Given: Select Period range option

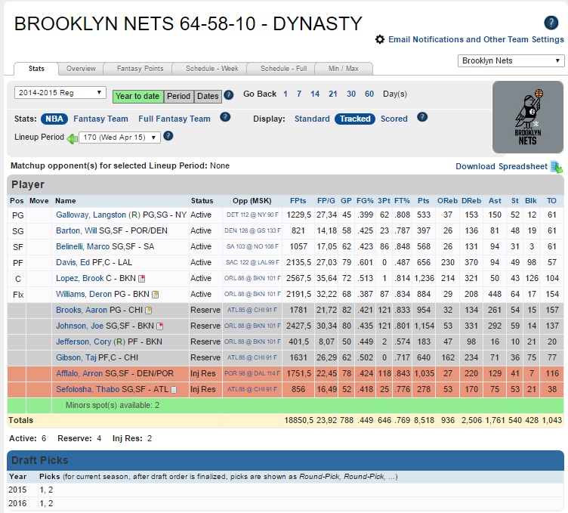Looking at the screenshot, I should 178,97.
